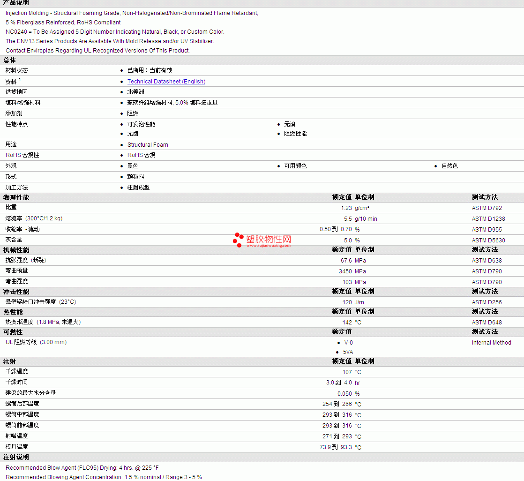The width and height of the screenshot is (524, 481).
Task: Click the 颗粒料 form value
Action: (x=135, y=177)
